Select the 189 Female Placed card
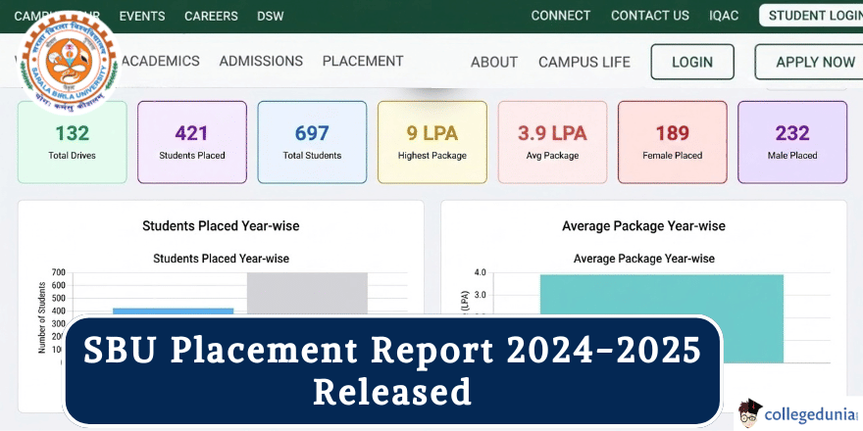Image resolution: width=863 pixels, height=431 pixels. (672, 142)
